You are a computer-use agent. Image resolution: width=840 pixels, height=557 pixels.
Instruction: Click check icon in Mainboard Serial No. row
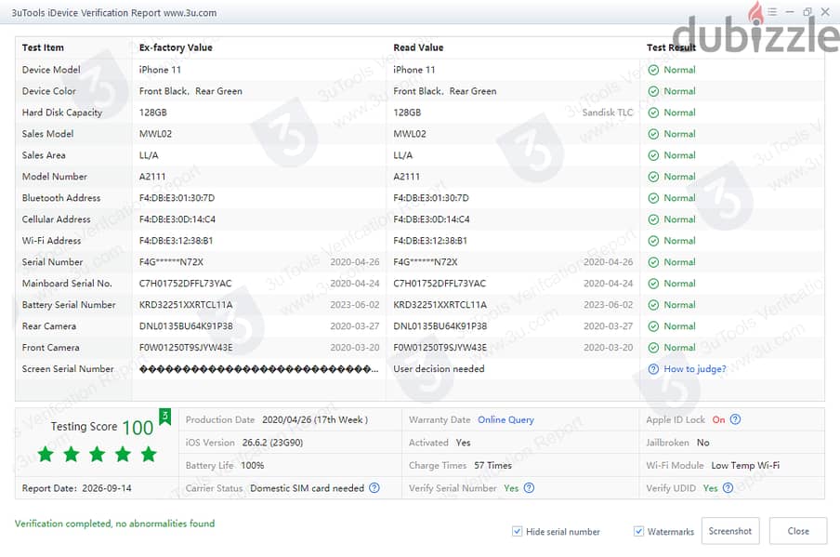click(x=653, y=284)
